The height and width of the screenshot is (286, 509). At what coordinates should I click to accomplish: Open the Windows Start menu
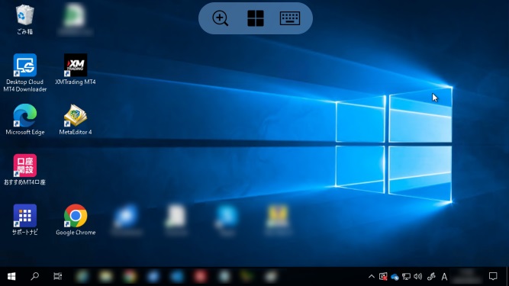(x=11, y=276)
